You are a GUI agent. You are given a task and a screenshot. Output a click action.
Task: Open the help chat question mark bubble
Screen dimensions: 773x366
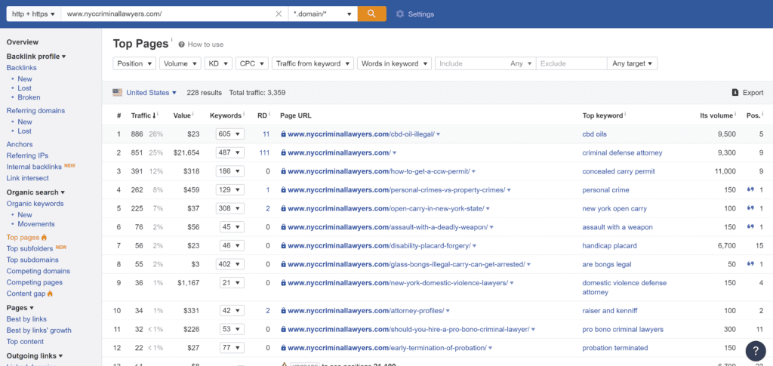point(755,350)
